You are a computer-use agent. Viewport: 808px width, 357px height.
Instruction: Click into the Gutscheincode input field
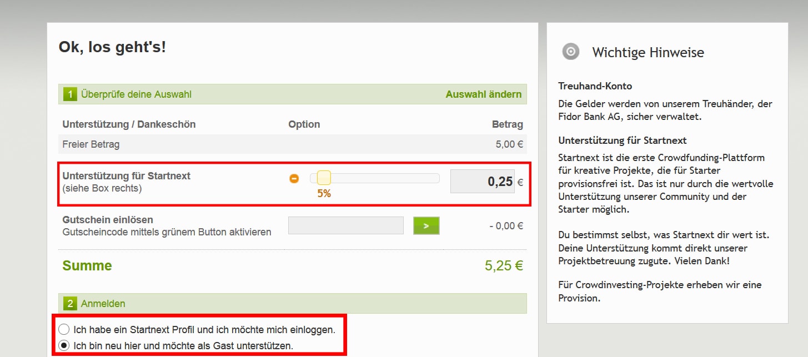345,226
